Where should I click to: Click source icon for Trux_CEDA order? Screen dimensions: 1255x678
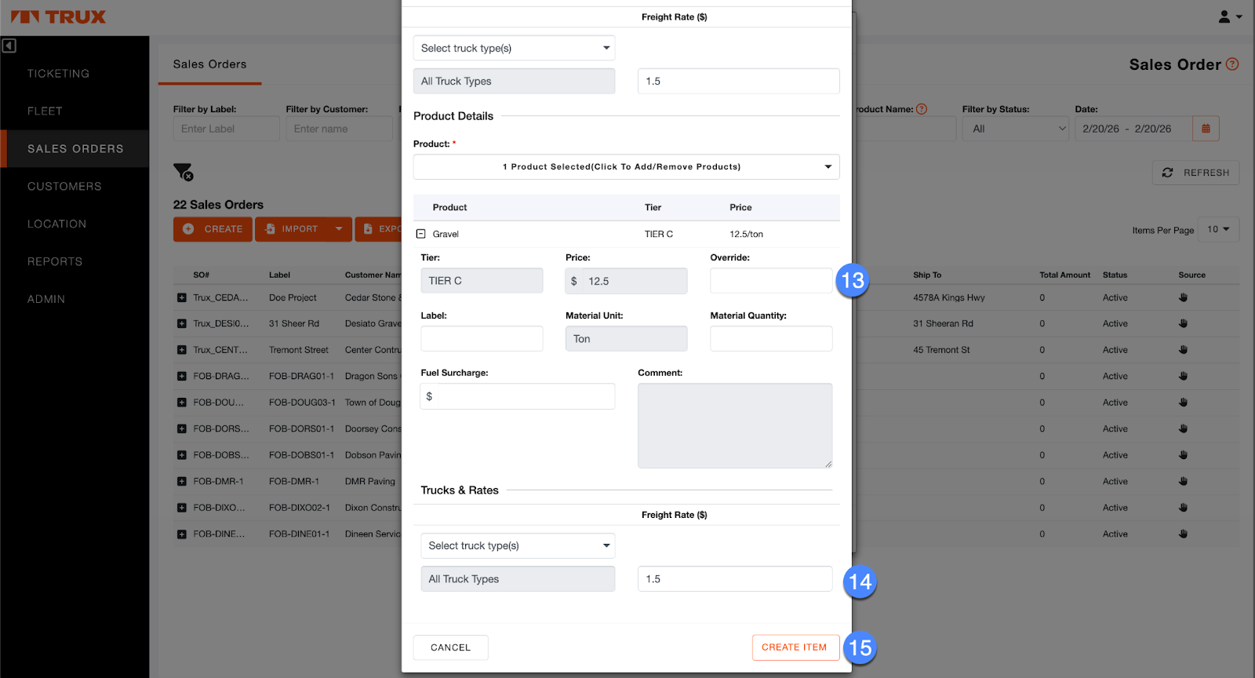[1183, 297]
